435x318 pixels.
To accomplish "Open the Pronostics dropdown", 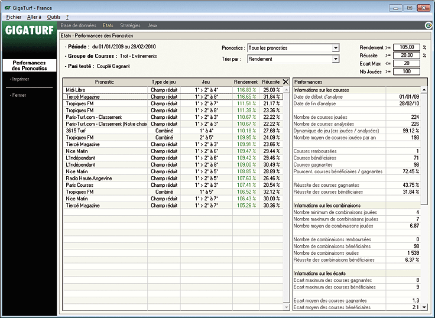I will pos(336,48).
